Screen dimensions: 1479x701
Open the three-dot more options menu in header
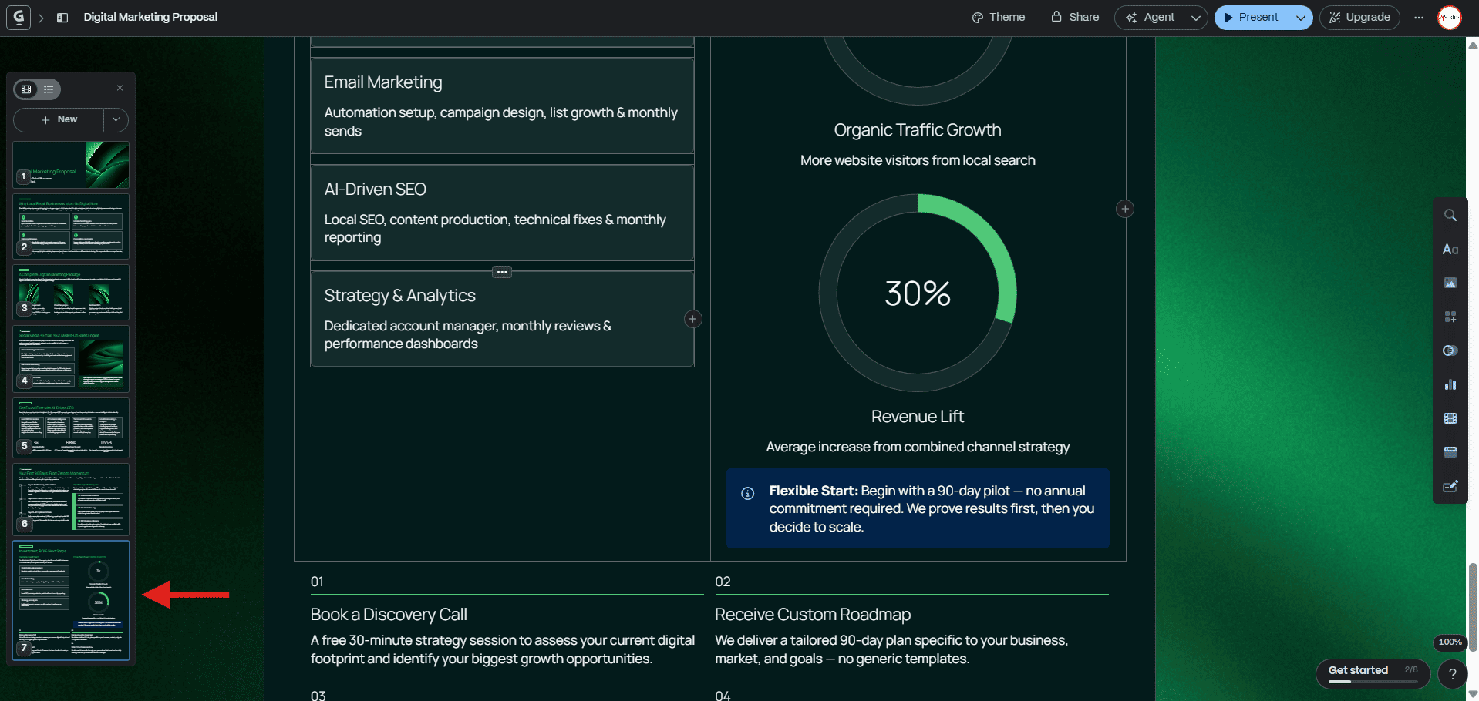(x=1418, y=17)
